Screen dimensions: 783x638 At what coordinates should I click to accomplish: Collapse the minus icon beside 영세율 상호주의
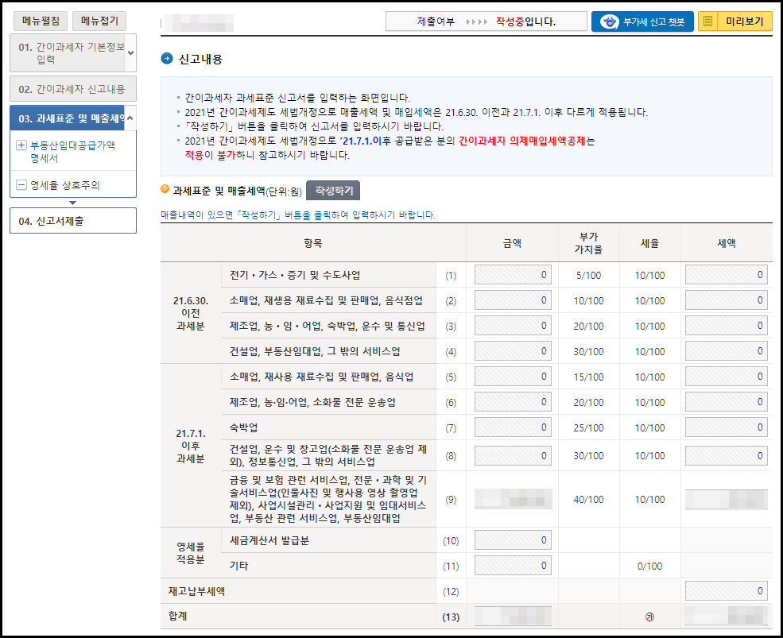21,184
